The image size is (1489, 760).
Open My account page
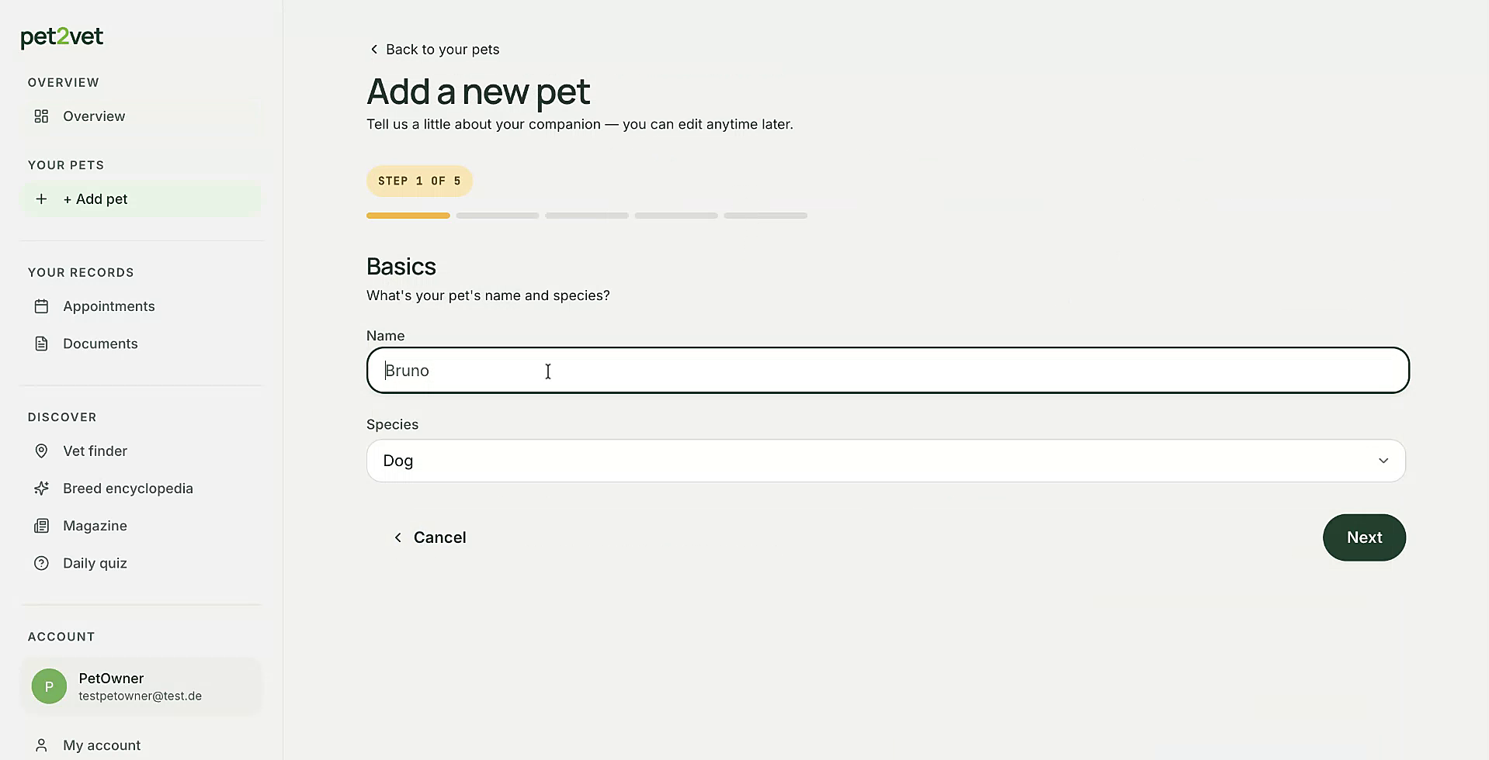[x=141, y=745]
